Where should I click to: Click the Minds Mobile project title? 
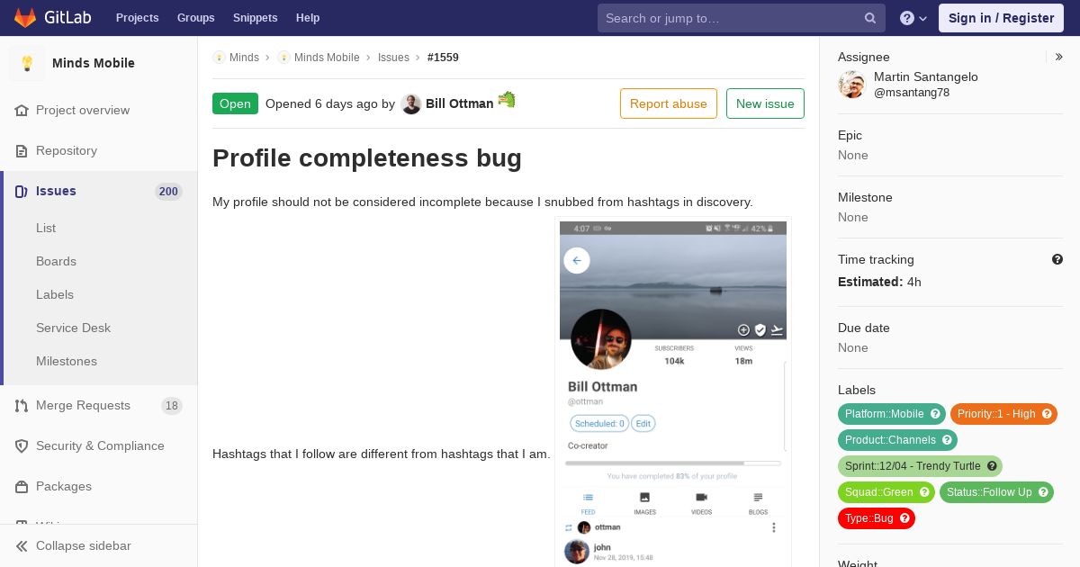(x=94, y=63)
